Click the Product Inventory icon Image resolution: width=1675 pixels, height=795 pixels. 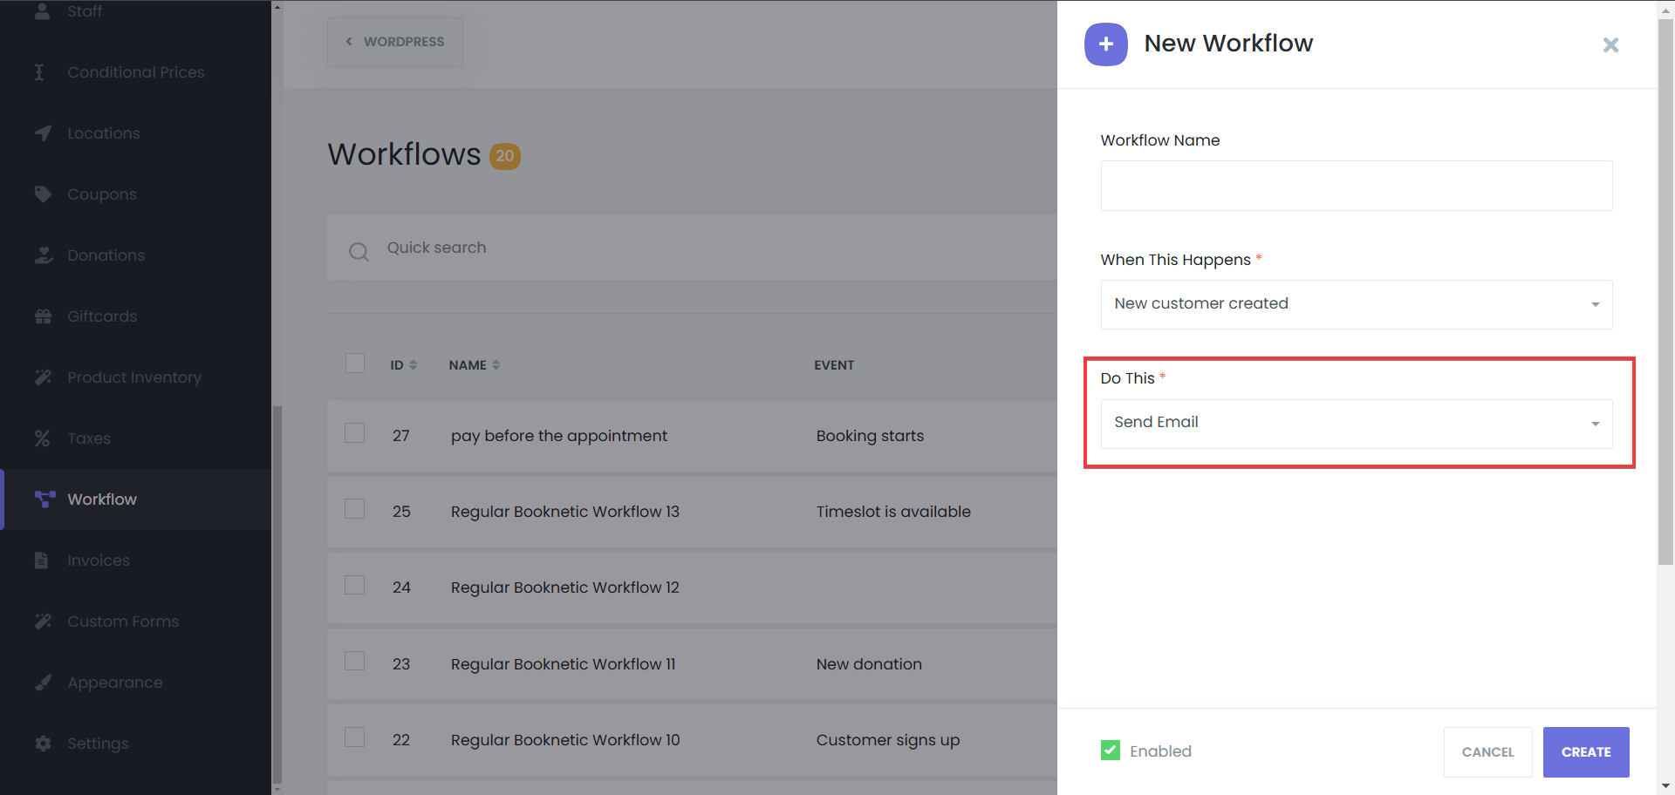coord(43,377)
